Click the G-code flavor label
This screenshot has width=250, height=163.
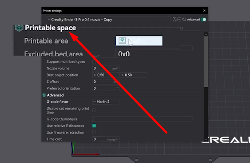(57, 102)
